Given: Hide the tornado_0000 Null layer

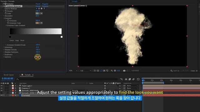Looking at the screenshot, I should 1,91.
